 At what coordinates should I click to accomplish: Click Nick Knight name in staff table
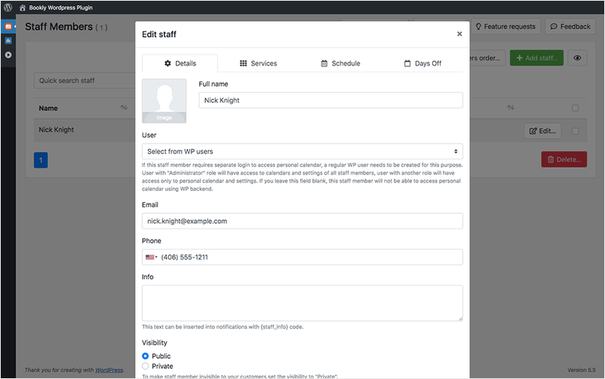pos(56,129)
